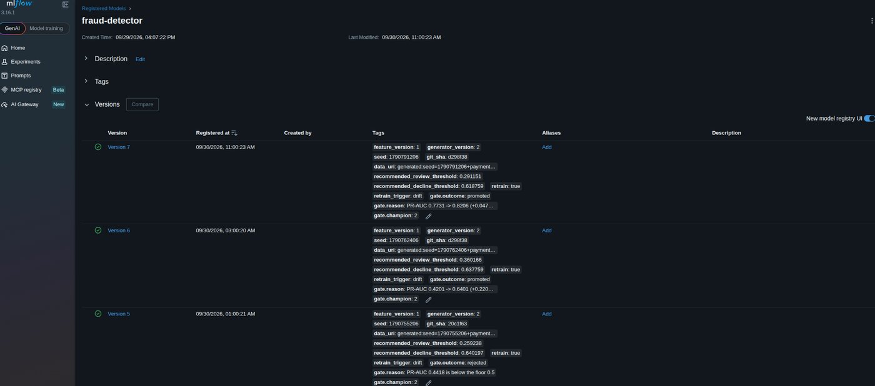Collapse the sidebar with the toggle icon
The image size is (875, 386).
tap(66, 4)
